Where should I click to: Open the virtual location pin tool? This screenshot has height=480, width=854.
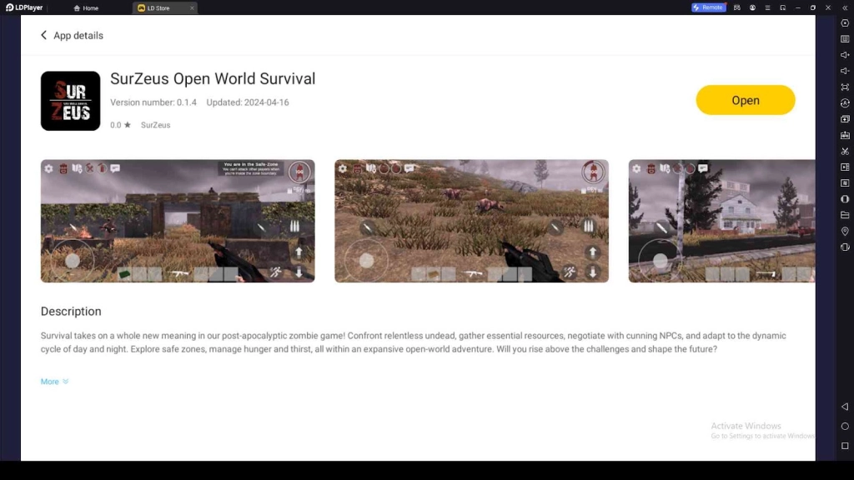[x=845, y=231]
